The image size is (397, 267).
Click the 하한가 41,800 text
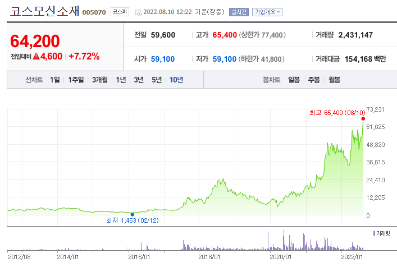(x=261, y=59)
